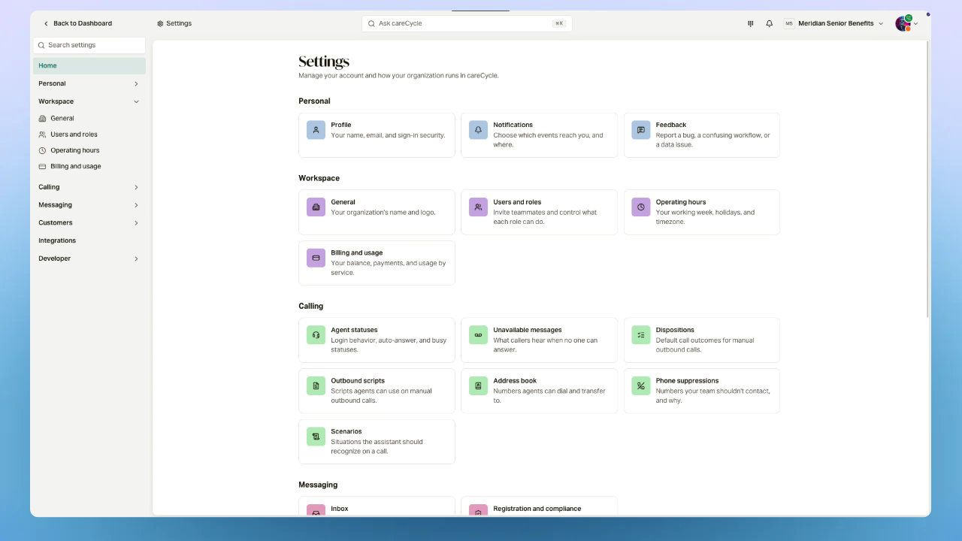The height and width of the screenshot is (541, 962).
Task: Click "Numbers your team shouldn't contact, and why."
Action: click(x=712, y=395)
